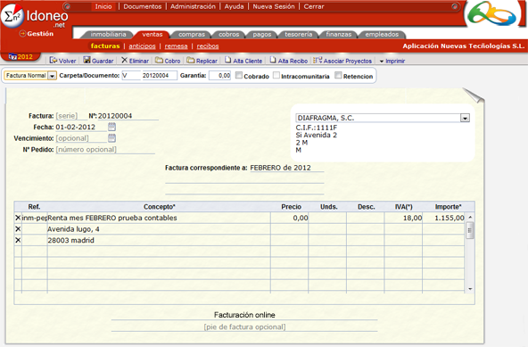This screenshot has height=347, width=528.
Task: Delete invoice using the Eliminar X icon
Action: pos(124,60)
